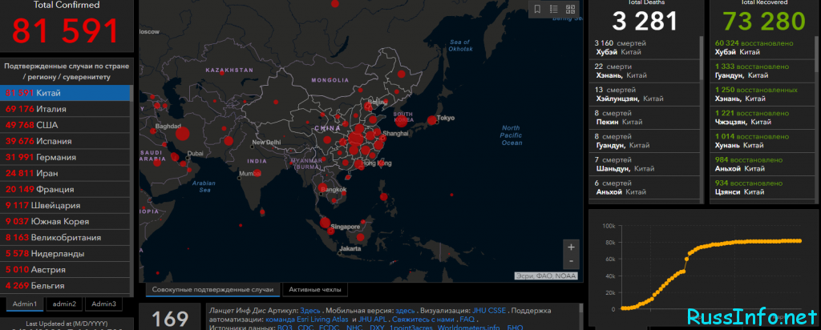Viewport: 821px width, 330px height.
Task: Select Испания in country list
Action: click(65, 141)
